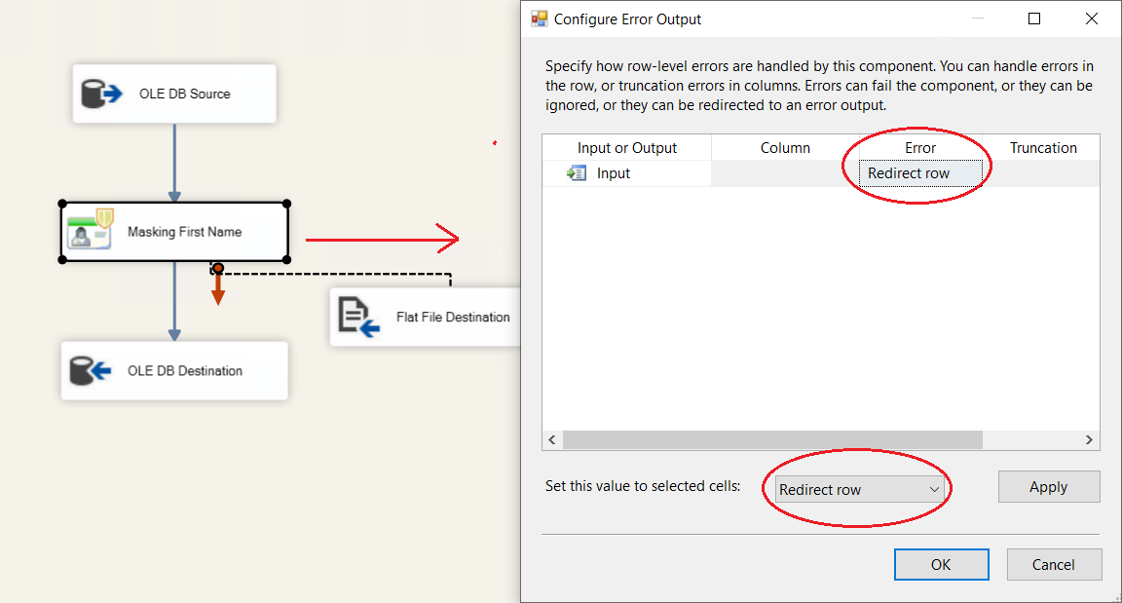Select blue connector below OLE DB Source
1122x603 pixels.
click(174, 161)
